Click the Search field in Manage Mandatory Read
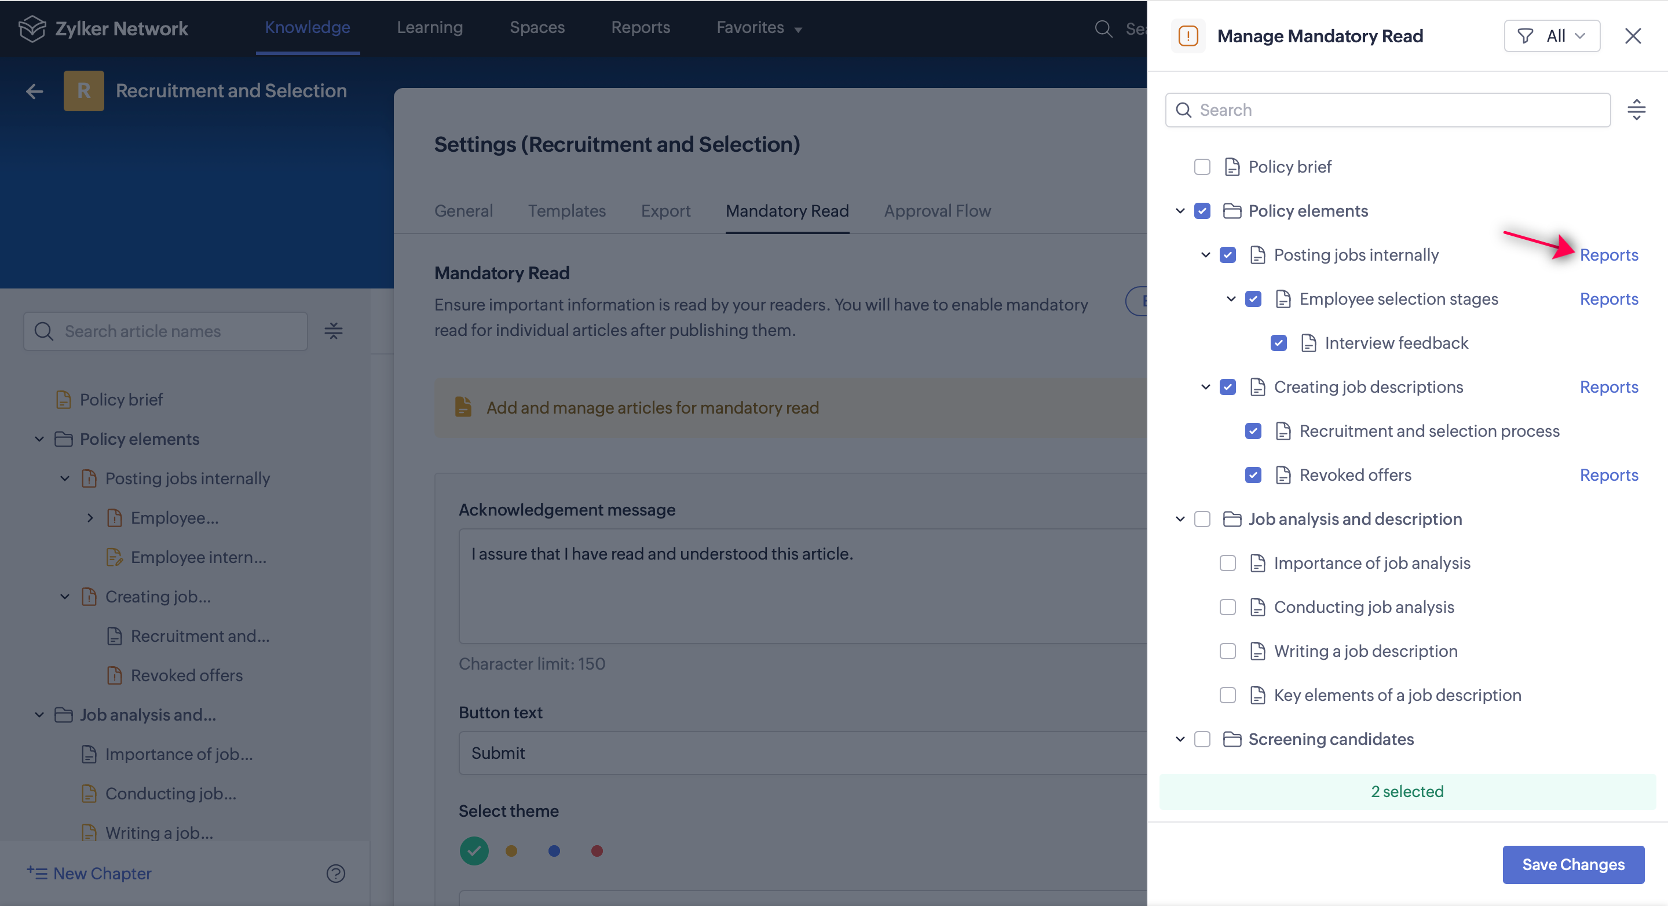The image size is (1668, 906). (1388, 110)
